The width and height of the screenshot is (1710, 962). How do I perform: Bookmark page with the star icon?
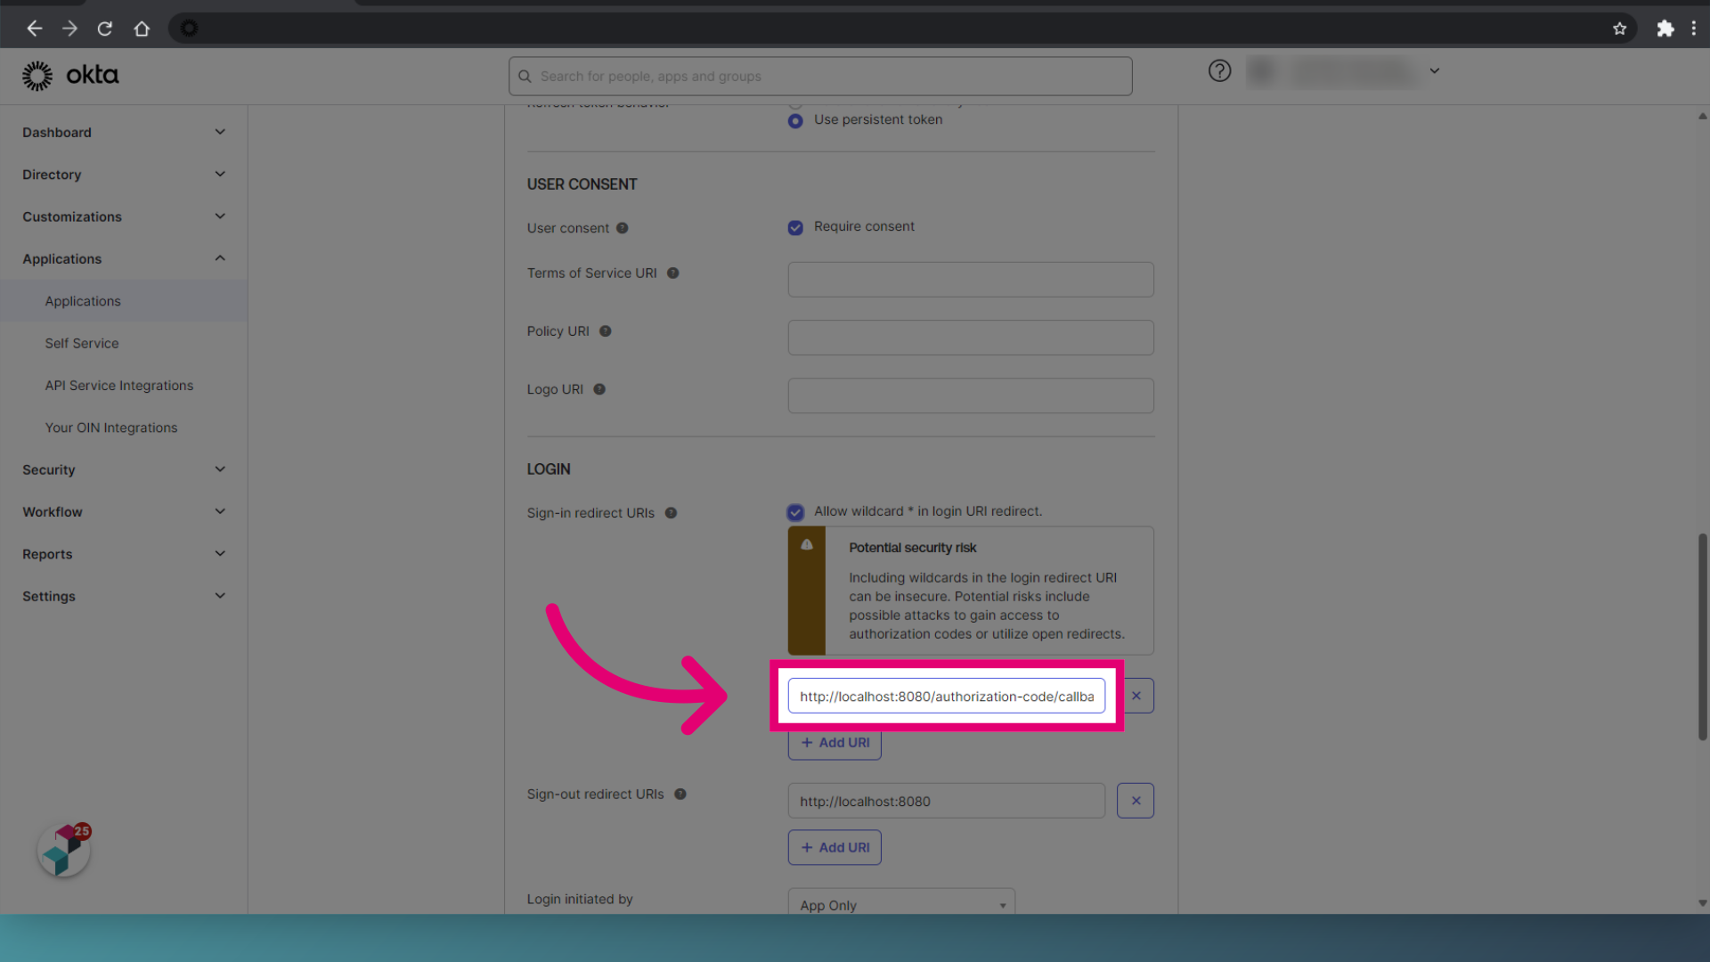(x=1619, y=29)
